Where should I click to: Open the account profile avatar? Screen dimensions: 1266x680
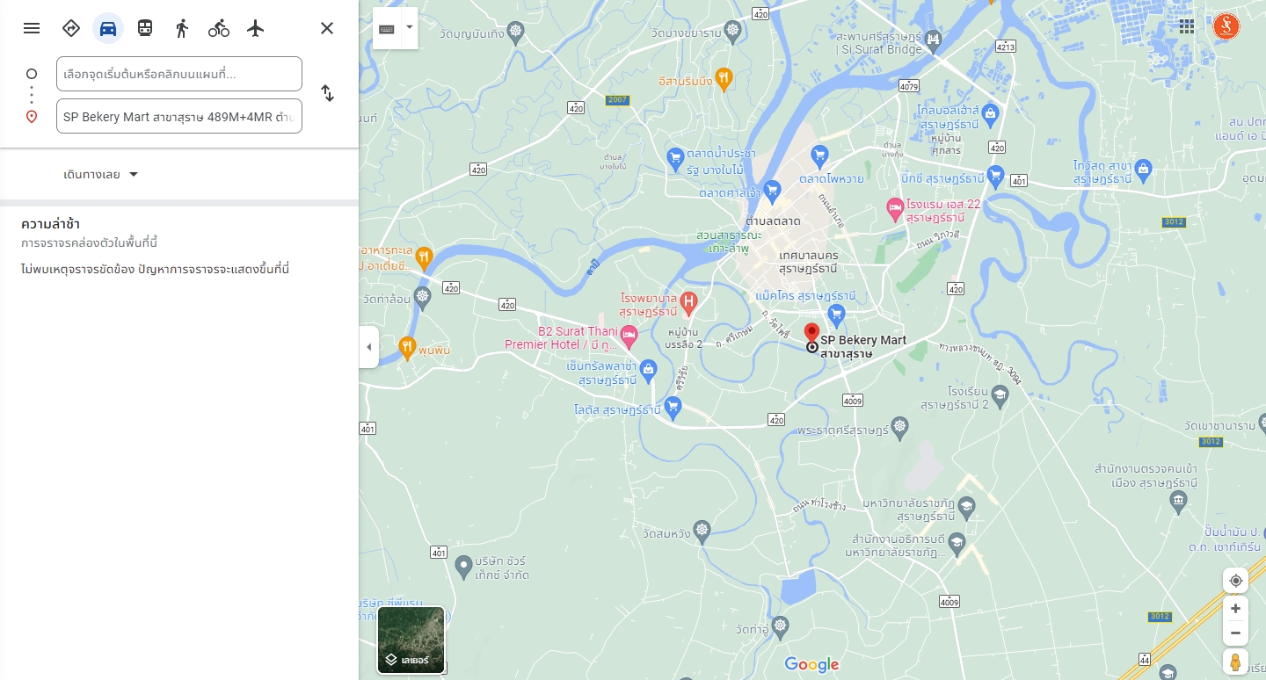(x=1226, y=26)
